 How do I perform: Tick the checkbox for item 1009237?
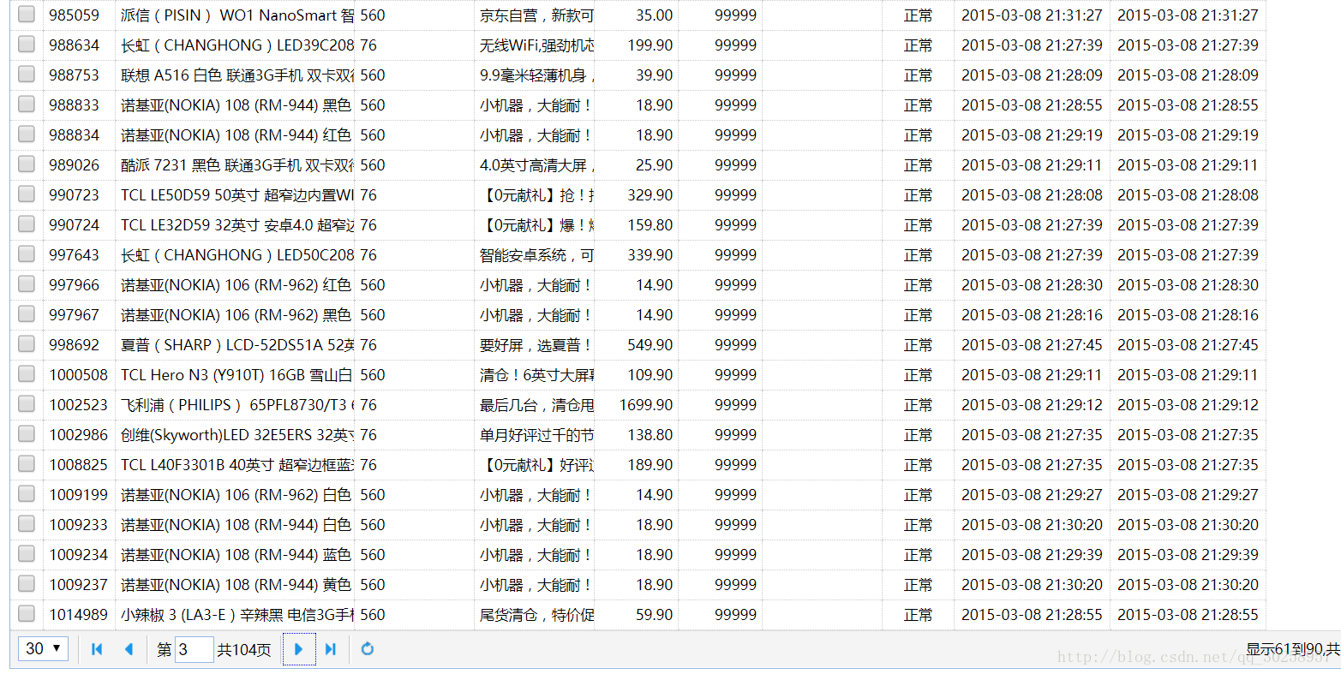(x=27, y=584)
